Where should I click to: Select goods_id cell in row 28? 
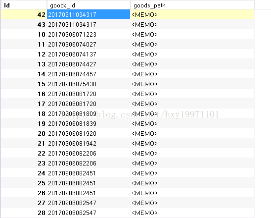coord(89,213)
